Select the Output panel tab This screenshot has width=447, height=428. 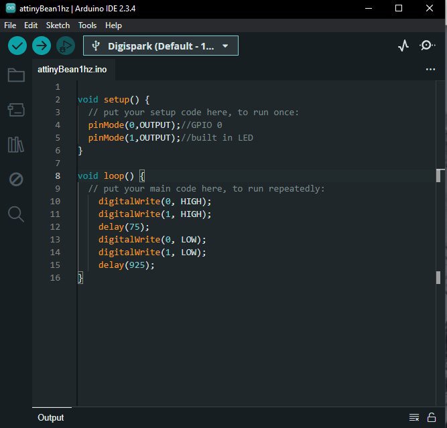(x=51, y=417)
